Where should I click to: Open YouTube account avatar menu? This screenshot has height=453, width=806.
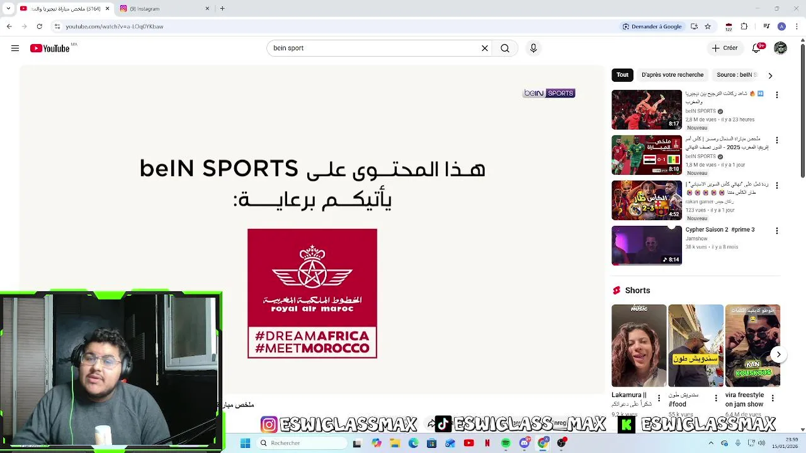click(781, 48)
